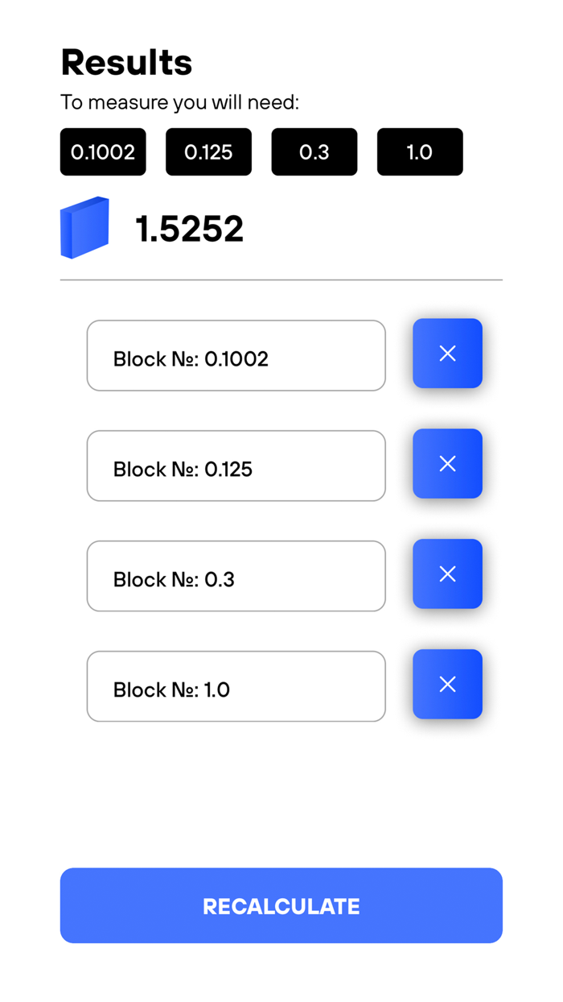Open the Block №: 0.3 field
Screen dimensions: 563x1002
(236, 576)
